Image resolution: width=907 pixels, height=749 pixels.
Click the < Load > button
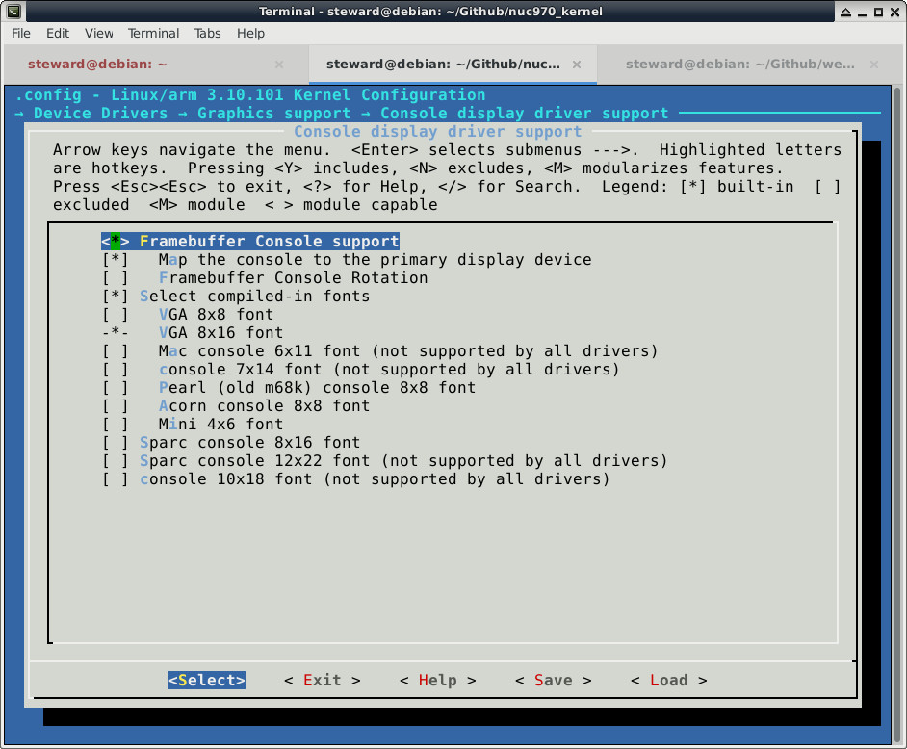668,681
